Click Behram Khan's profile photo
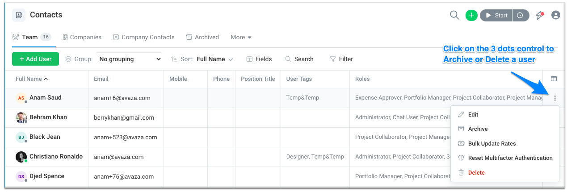This screenshot has height=192, width=567. click(21, 117)
